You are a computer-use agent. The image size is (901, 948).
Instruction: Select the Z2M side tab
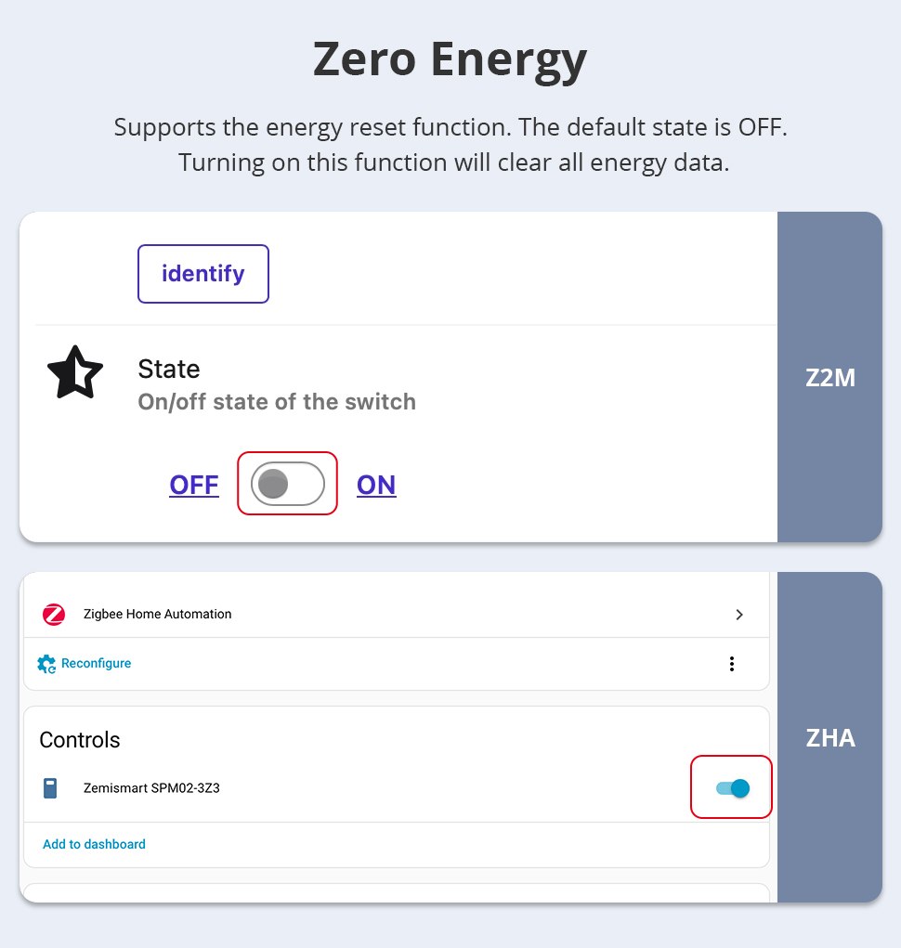coord(829,377)
